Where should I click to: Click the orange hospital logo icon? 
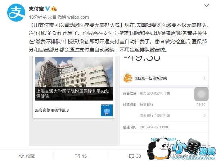[127, 78]
